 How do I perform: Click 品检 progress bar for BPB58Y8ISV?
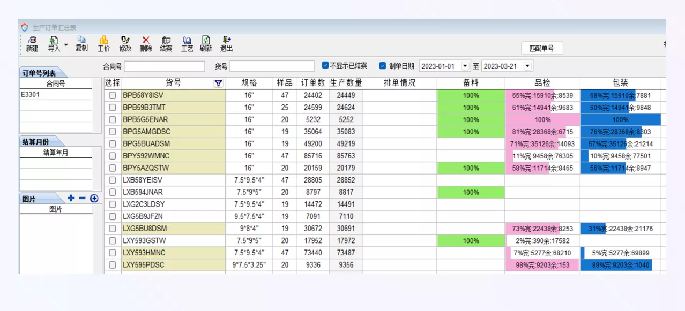tap(542, 95)
